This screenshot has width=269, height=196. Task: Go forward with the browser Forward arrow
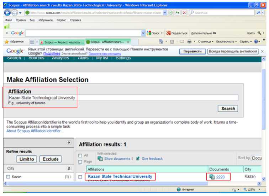click(15, 12)
